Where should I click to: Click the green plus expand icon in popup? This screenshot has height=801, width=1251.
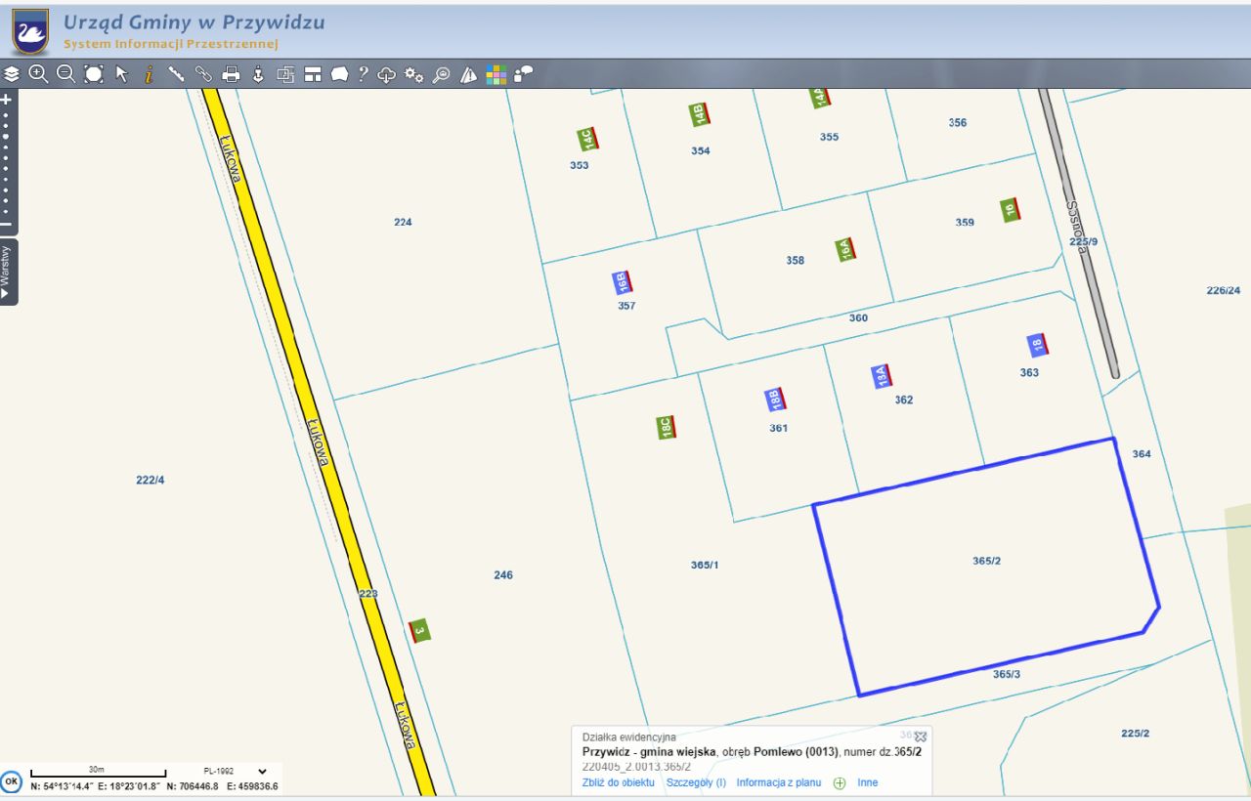pos(840,782)
